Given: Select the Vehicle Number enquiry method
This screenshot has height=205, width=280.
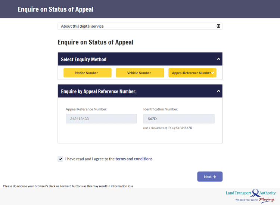Looking at the screenshot, I should coord(140,73).
